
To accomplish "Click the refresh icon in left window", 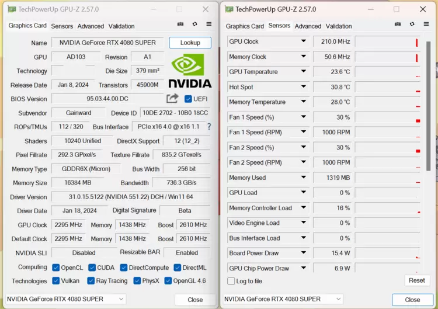I will coord(194,24).
